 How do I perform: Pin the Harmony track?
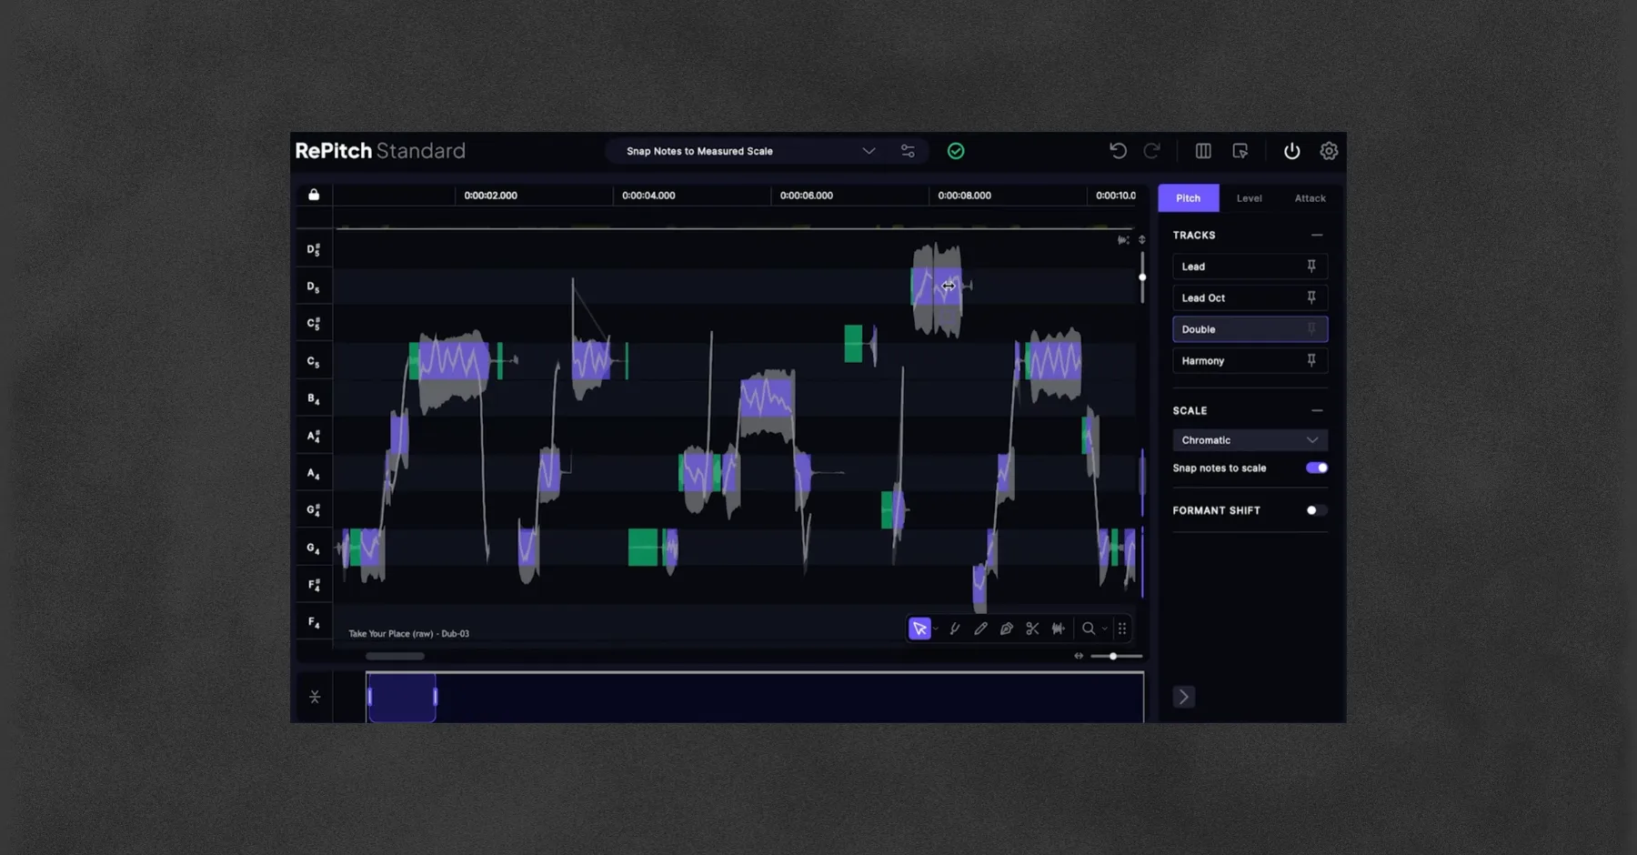(x=1311, y=361)
